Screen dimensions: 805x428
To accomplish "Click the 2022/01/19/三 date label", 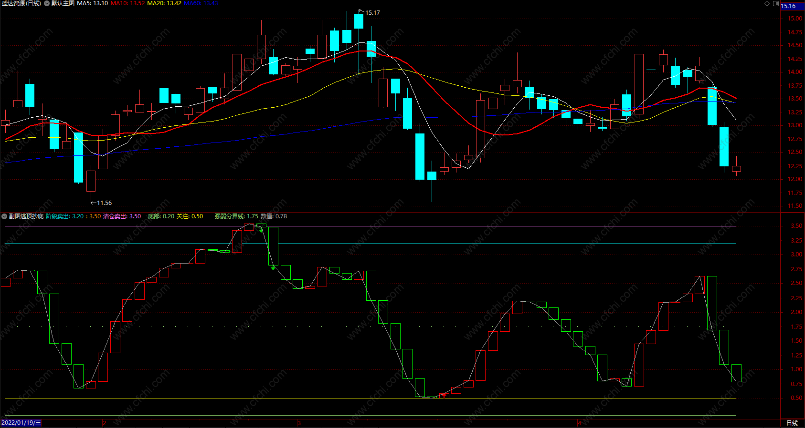I will tap(21, 423).
